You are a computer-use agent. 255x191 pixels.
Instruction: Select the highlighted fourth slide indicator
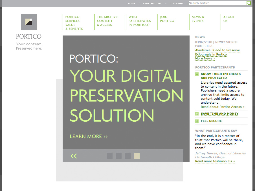(x=137, y=156)
